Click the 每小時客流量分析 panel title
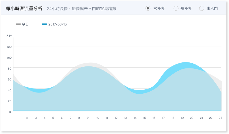Viewport: 229px width, 134px height. [x=24, y=8]
